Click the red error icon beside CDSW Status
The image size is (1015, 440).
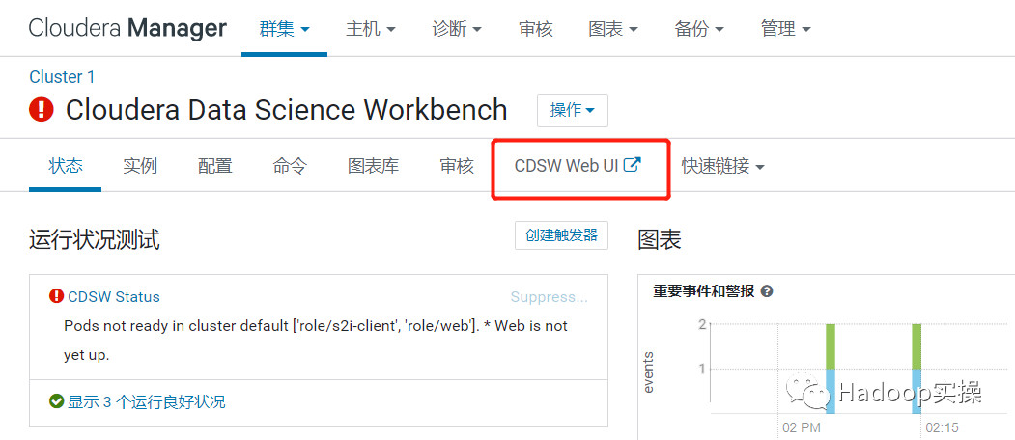pos(57,296)
